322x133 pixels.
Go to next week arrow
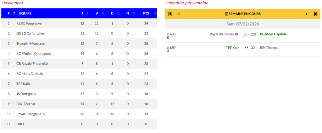tap(307, 14)
